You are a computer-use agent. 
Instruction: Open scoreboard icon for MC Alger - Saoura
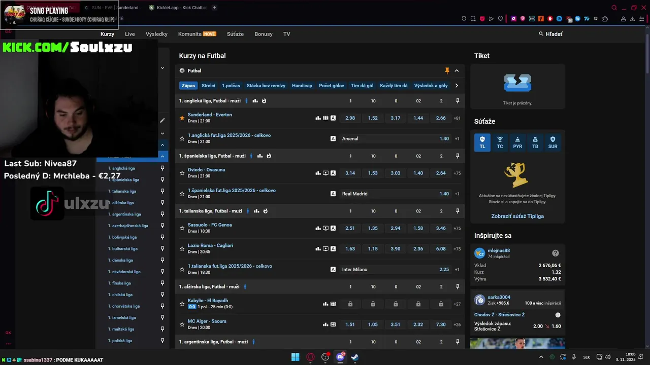click(333, 324)
